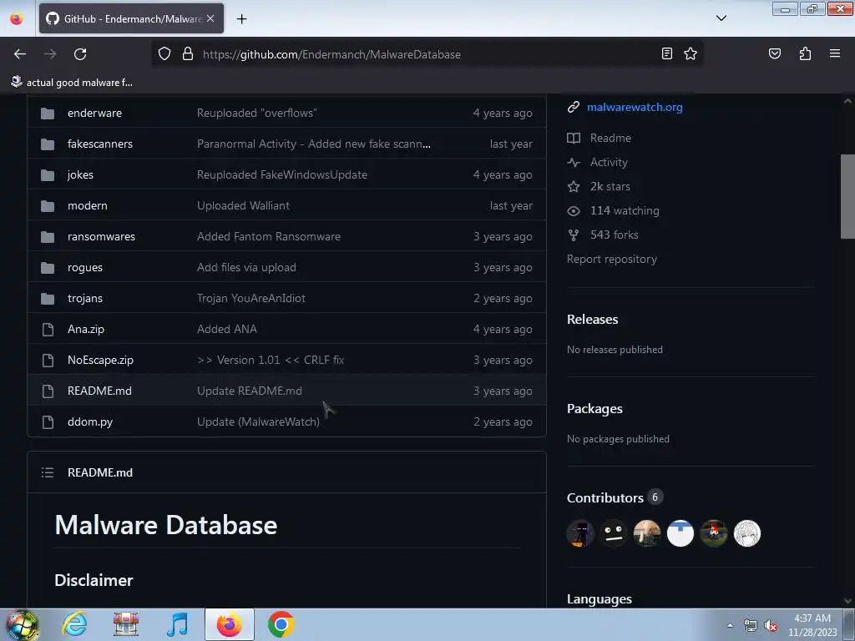Image resolution: width=855 pixels, height=641 pixels.
Task: Click the ddom.py file icon
Action: pos(48,421)
